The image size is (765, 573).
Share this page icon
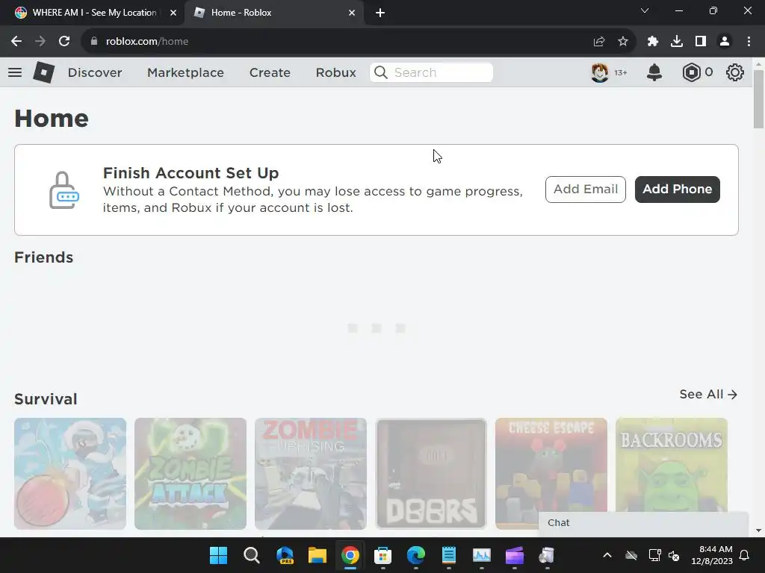click(x=599, y=42)
